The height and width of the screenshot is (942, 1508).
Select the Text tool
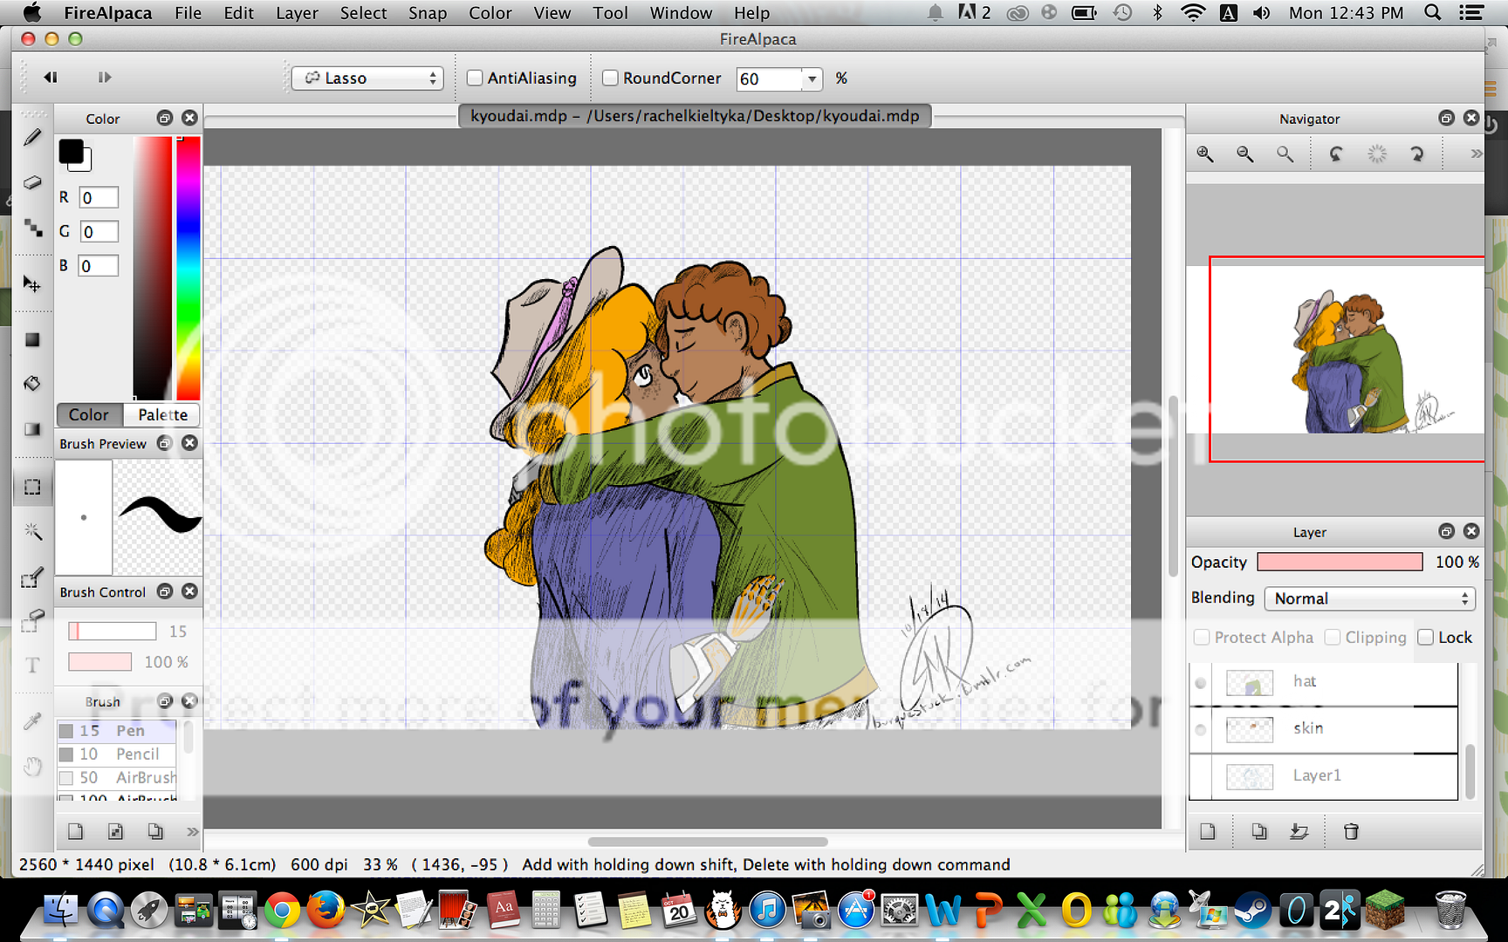[x=32, y=666]
